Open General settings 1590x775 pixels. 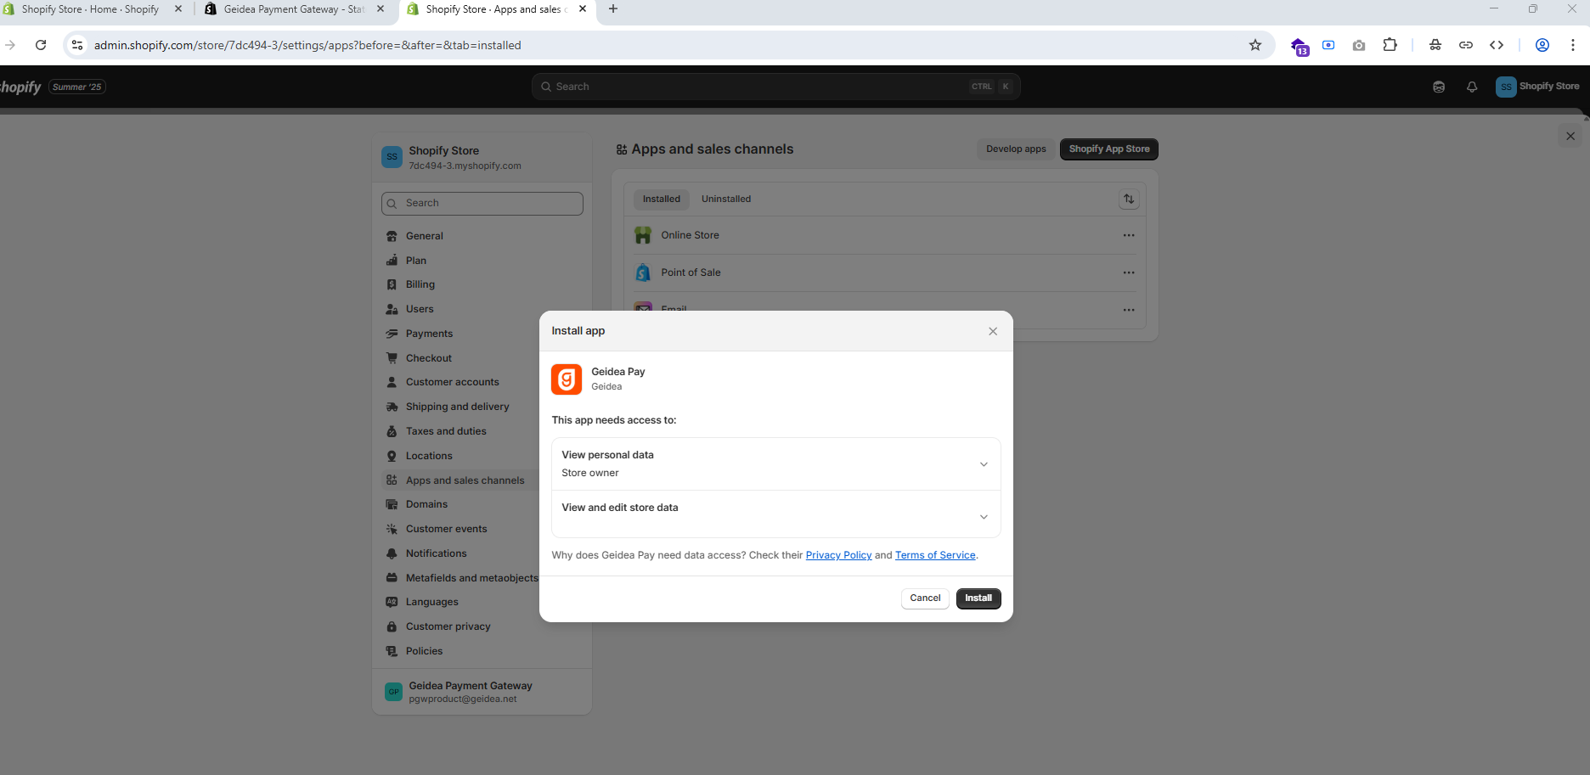(x=424, y=236)
